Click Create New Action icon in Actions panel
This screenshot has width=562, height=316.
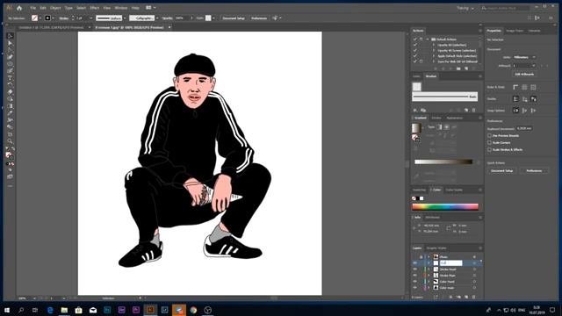[x=466, y=68]
